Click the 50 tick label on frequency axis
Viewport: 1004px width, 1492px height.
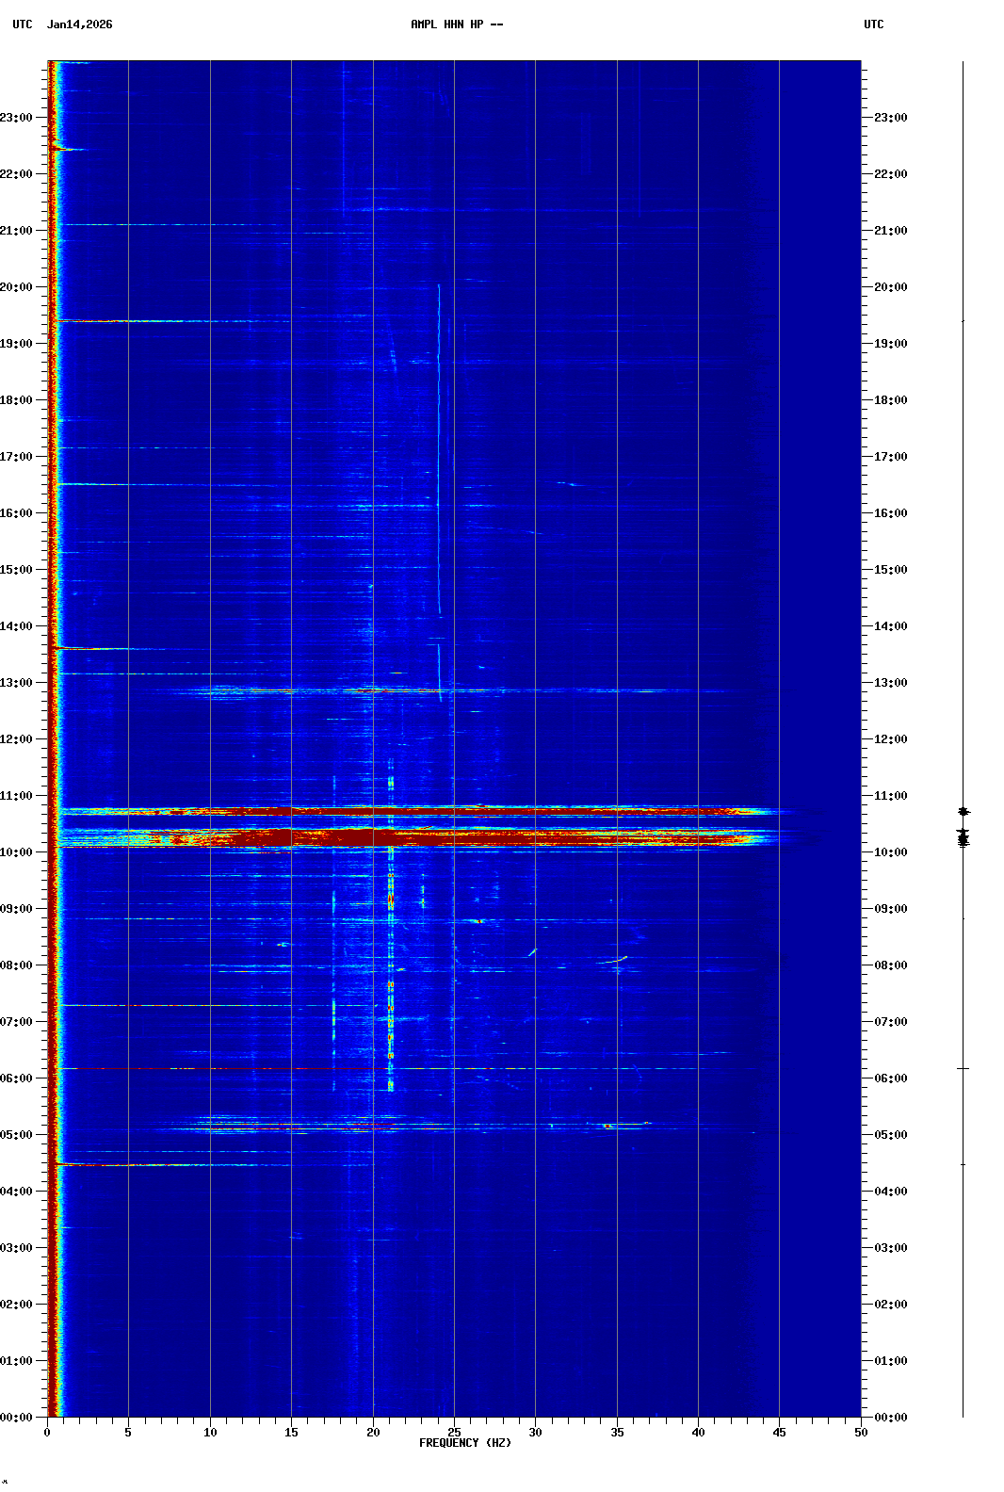[x=861, y=1433]
